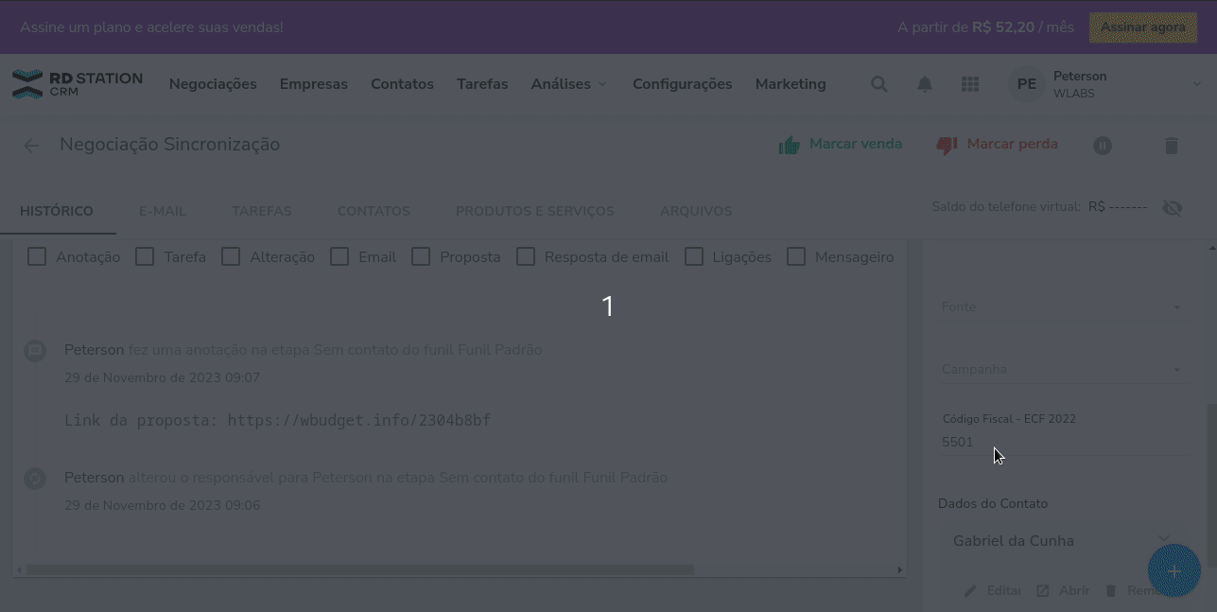Expand the Análises menu
Image resolution: width=1217 pixels, height=612 pixels.
tap(568, 84)
